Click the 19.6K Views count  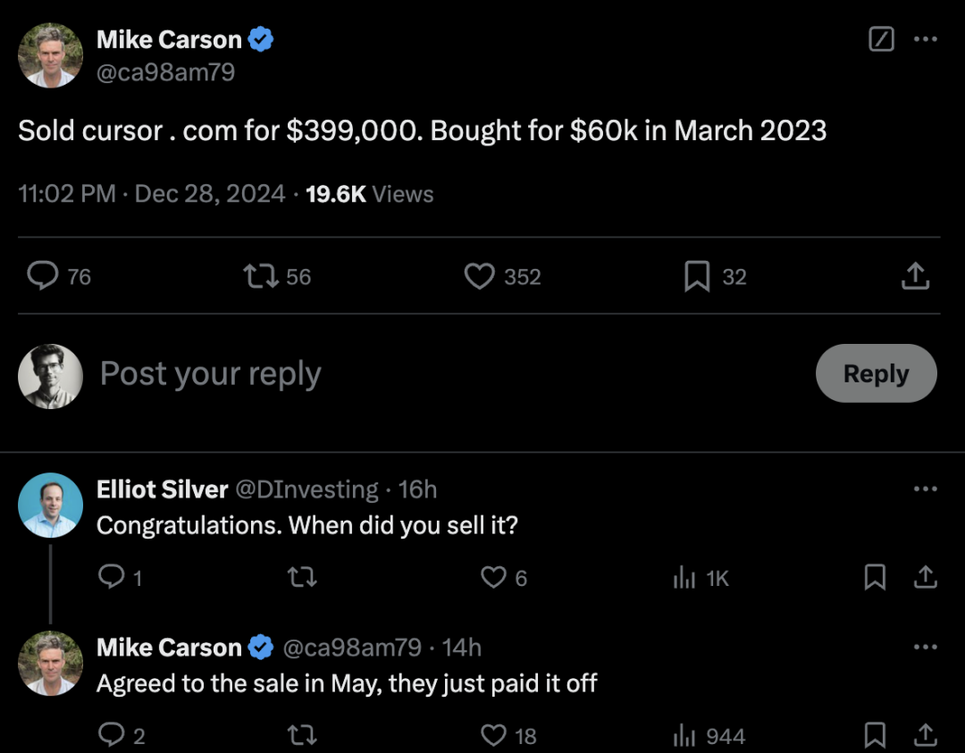(x=369, y=194)
